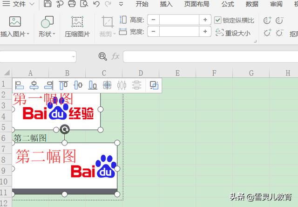
Task: Open the 页面布局 tab
Action: click(196, 4)
